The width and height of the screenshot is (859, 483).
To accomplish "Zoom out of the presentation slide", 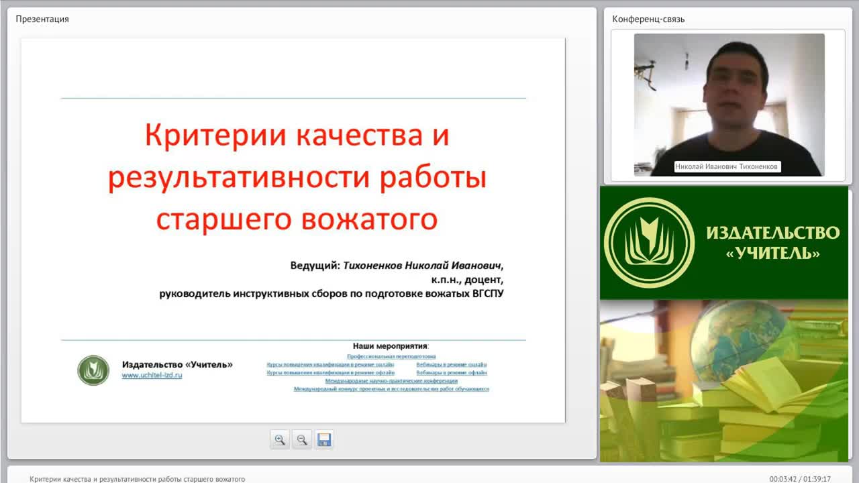I will pos(302,440).
